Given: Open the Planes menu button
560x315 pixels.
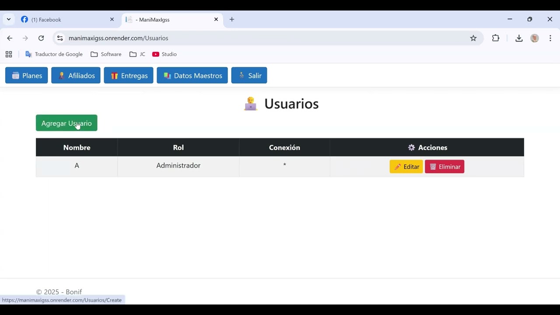Looking at the screenshot, I should click(x=26, y=75).
